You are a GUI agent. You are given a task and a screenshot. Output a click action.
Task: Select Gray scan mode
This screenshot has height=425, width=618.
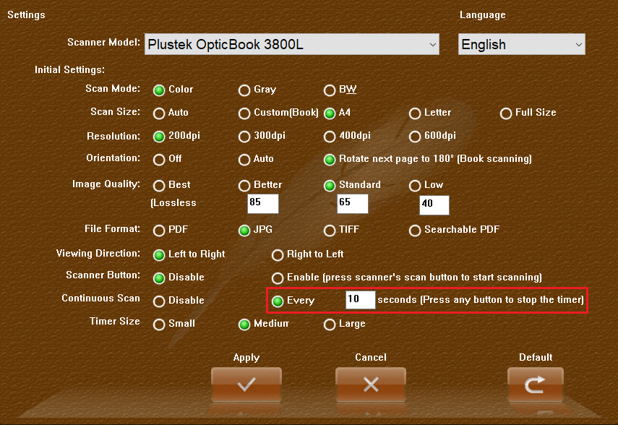[245, 90]
